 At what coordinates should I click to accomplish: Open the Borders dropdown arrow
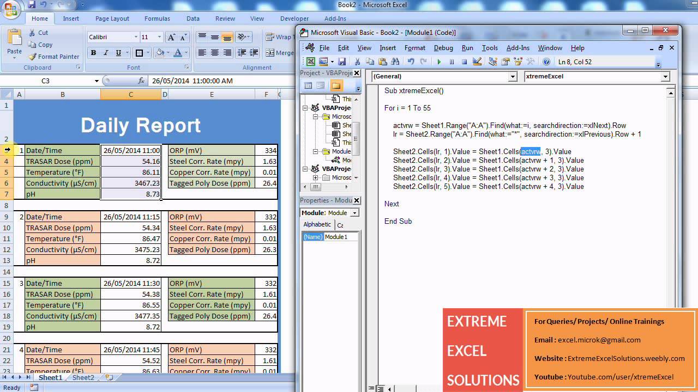[148, 53]
